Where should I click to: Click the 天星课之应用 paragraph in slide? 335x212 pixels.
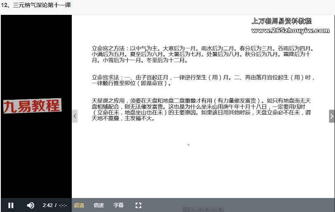click(x=202, y=109)
